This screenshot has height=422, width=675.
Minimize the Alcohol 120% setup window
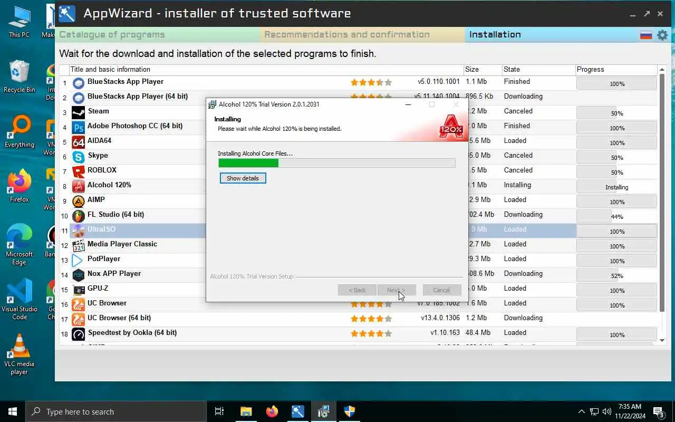click(408, 104)
